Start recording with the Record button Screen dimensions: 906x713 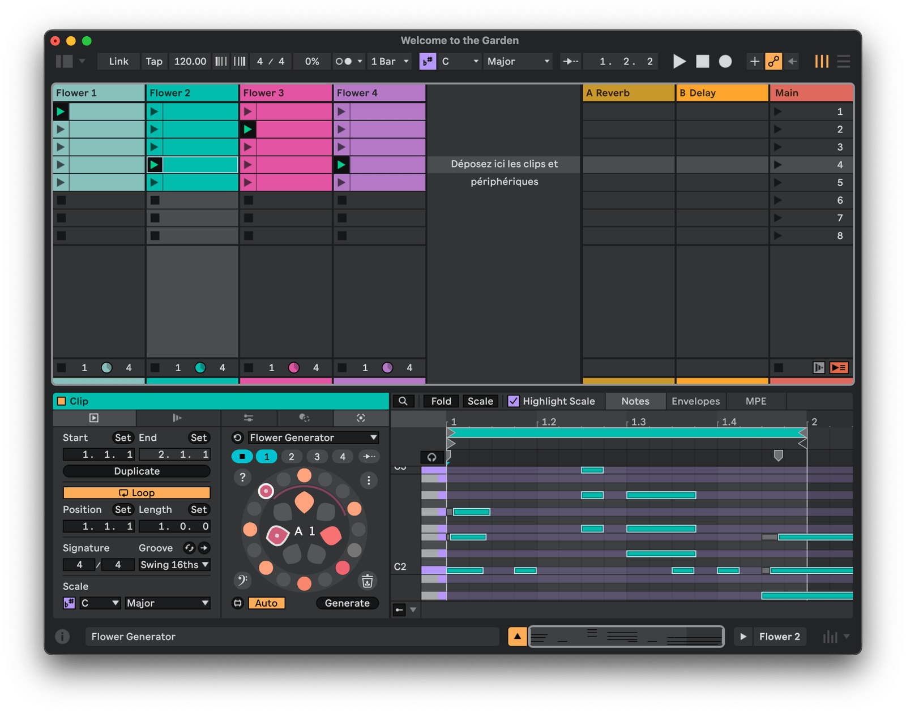725,61
